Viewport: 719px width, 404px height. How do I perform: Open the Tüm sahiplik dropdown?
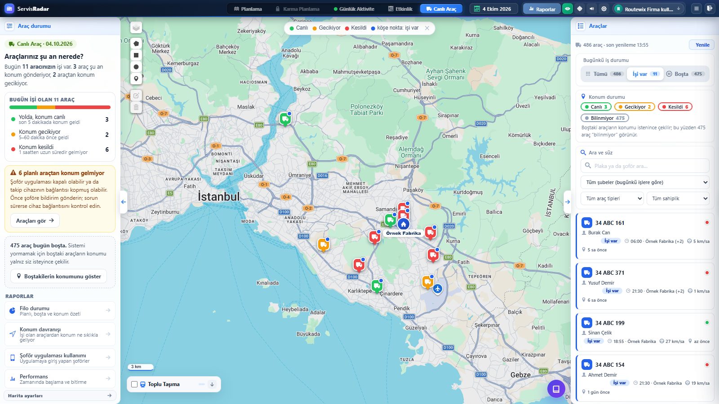(x=678, y=198)
